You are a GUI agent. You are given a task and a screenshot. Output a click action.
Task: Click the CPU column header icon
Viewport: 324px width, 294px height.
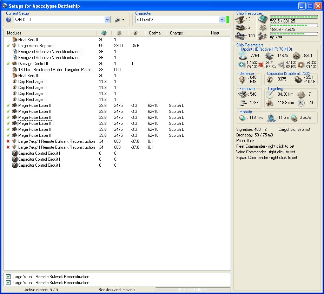point(104,33)
